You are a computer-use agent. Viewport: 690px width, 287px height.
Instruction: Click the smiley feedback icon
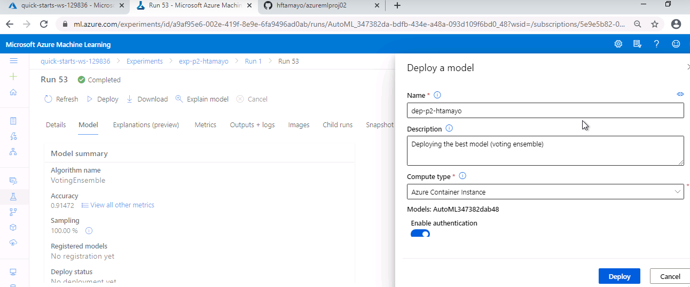[x=676, y=44]
